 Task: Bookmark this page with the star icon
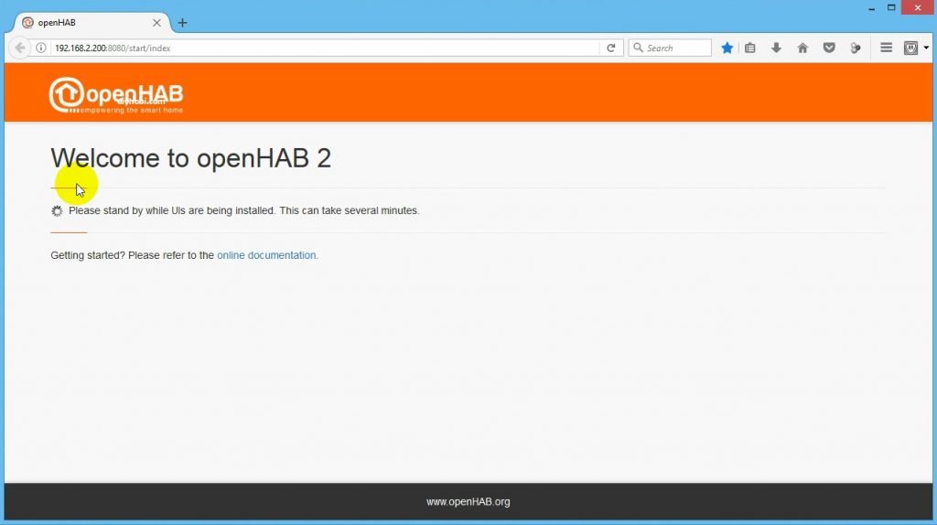click(727, 48)
